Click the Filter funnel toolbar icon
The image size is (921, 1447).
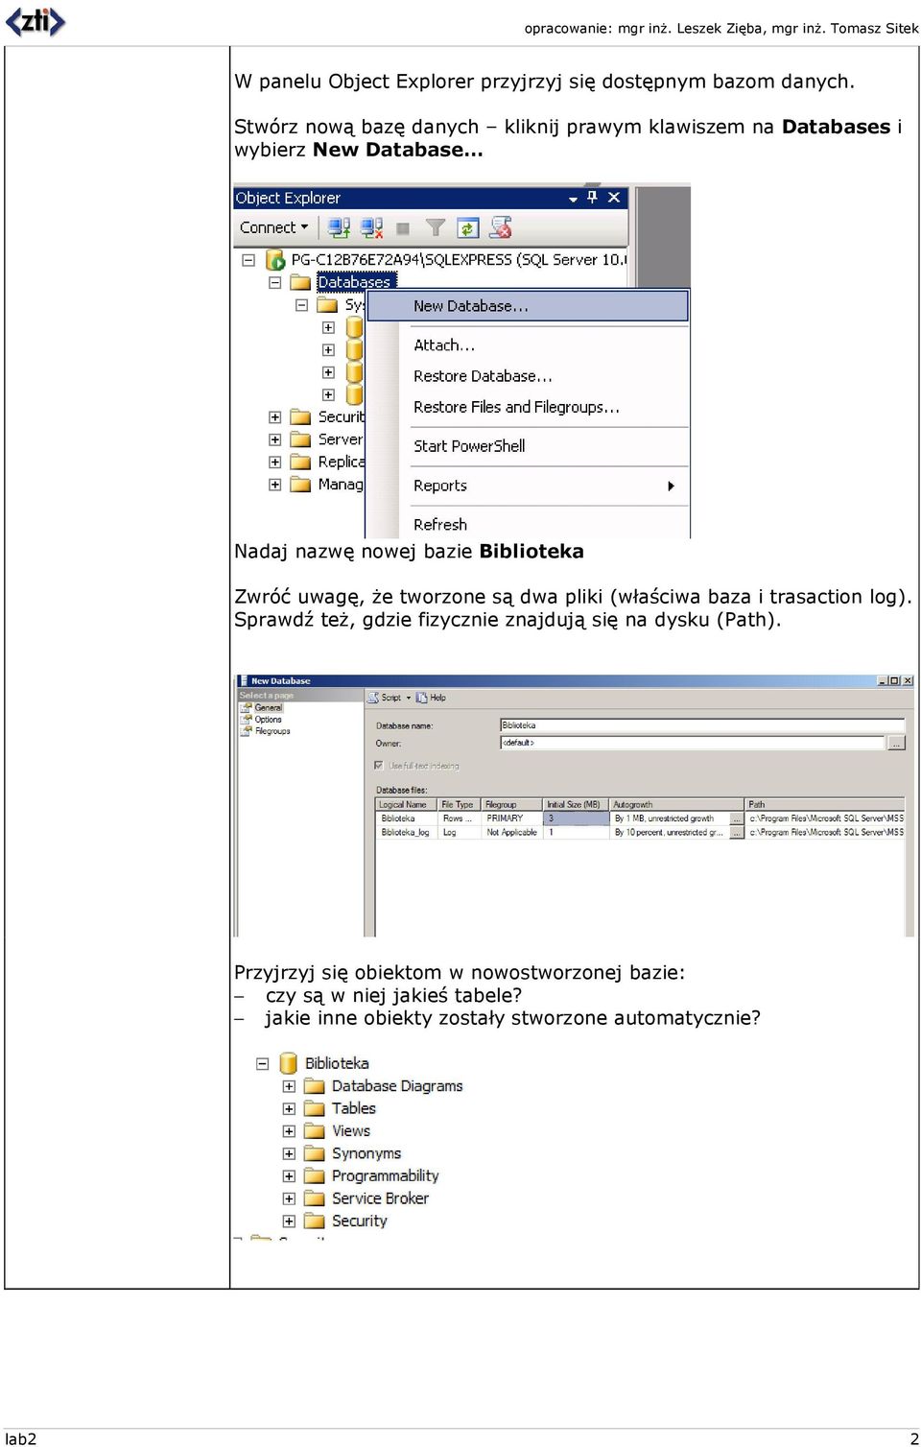click(x=436, y=227)
